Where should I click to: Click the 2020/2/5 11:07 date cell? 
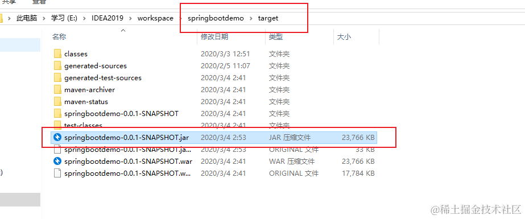coord(225,65)
